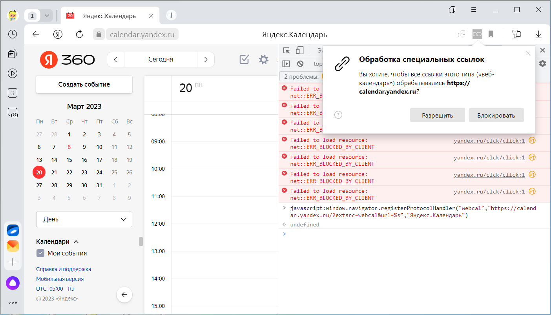Click the sidebar scrollbar thumb beside Календари
The image size is (551, 315).
click(141, 241)
